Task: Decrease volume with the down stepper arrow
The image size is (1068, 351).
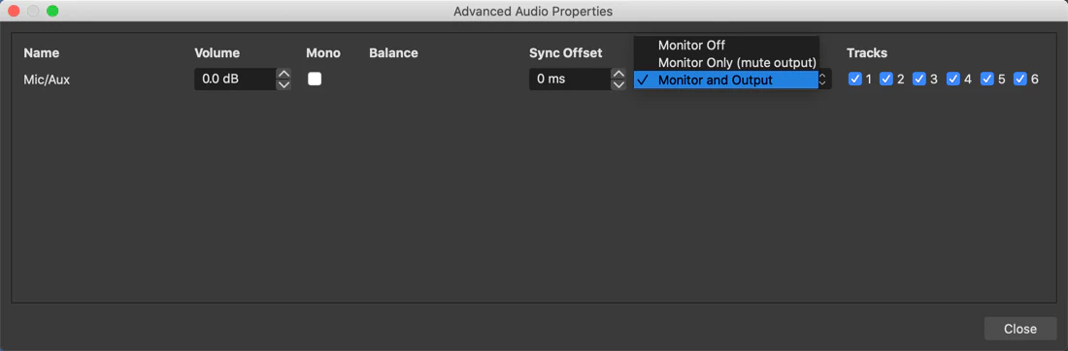Action: tap(284, 84)
